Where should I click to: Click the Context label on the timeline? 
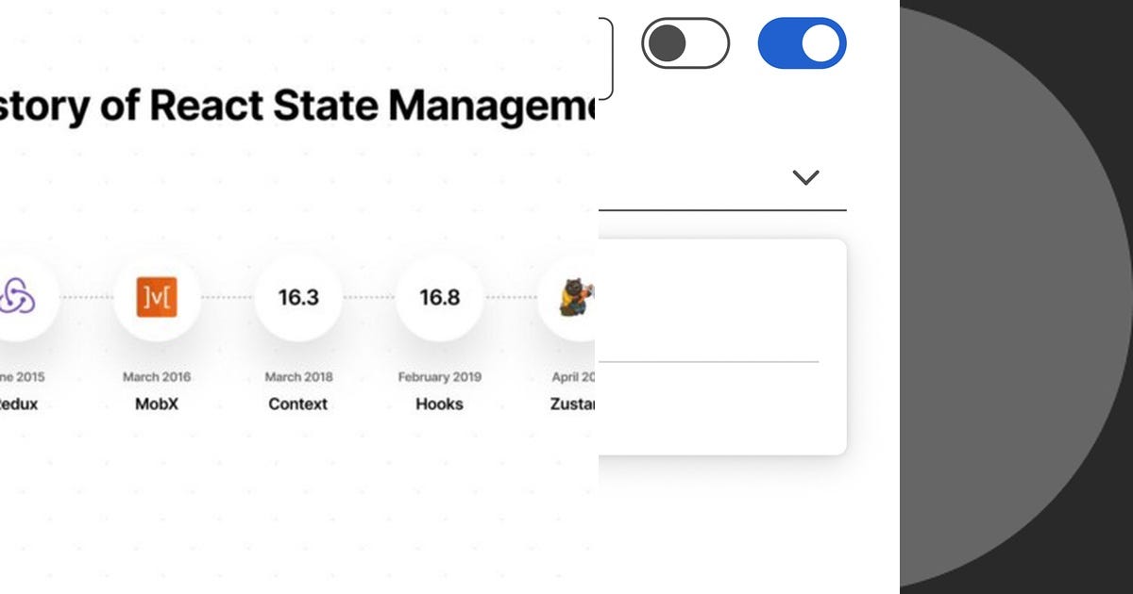(297, 404)
